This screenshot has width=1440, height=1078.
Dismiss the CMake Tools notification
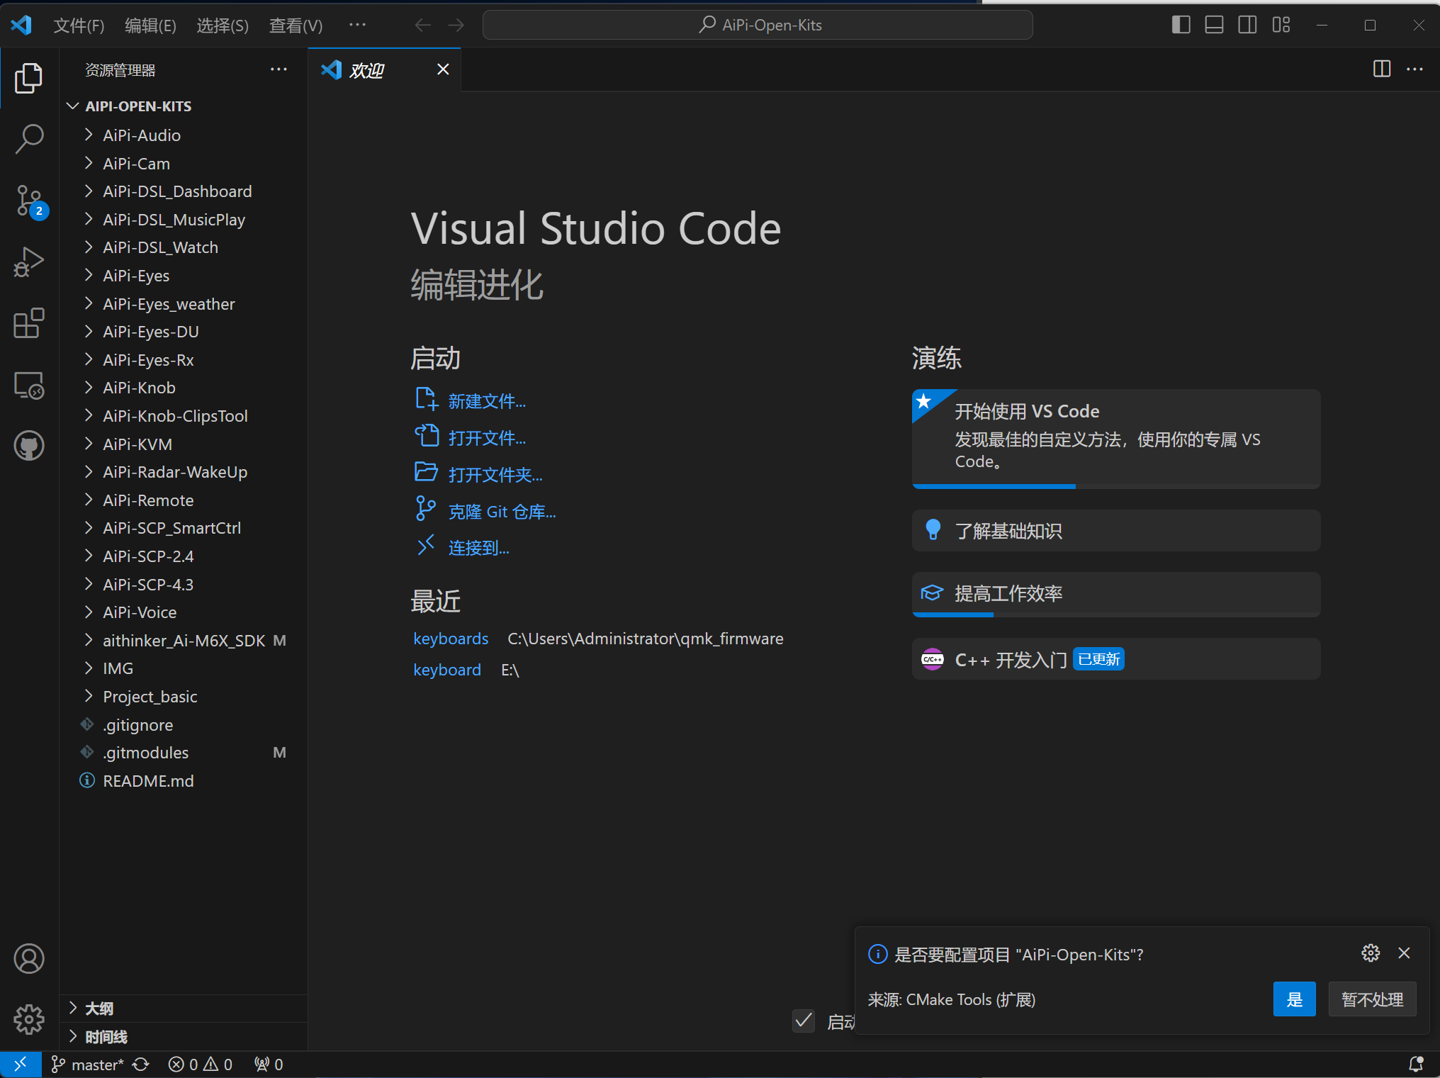[x=1404, y=953]
